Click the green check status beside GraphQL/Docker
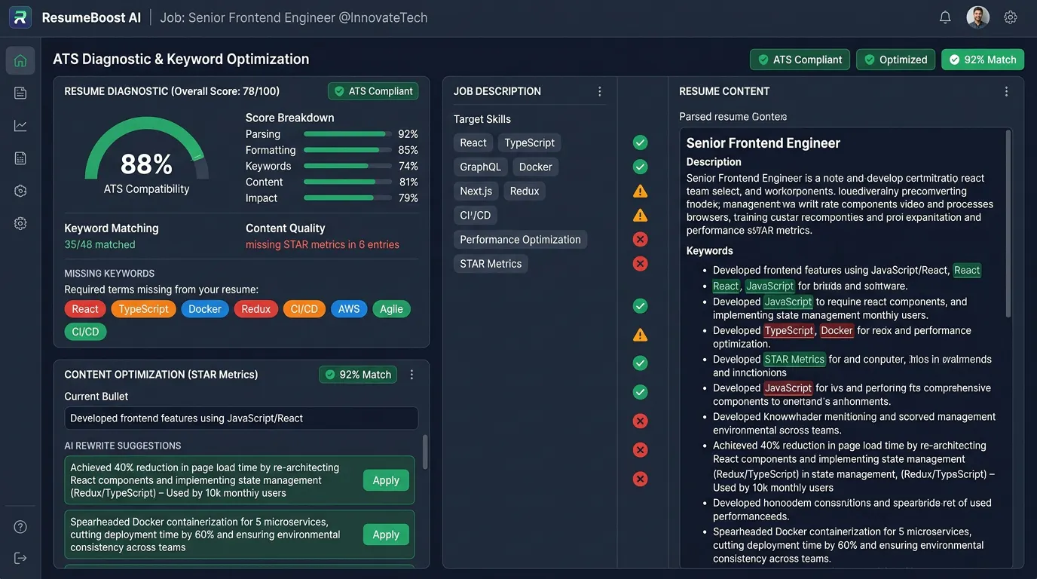Viewport: 1037px width, 579px height. tap(640, 167)
